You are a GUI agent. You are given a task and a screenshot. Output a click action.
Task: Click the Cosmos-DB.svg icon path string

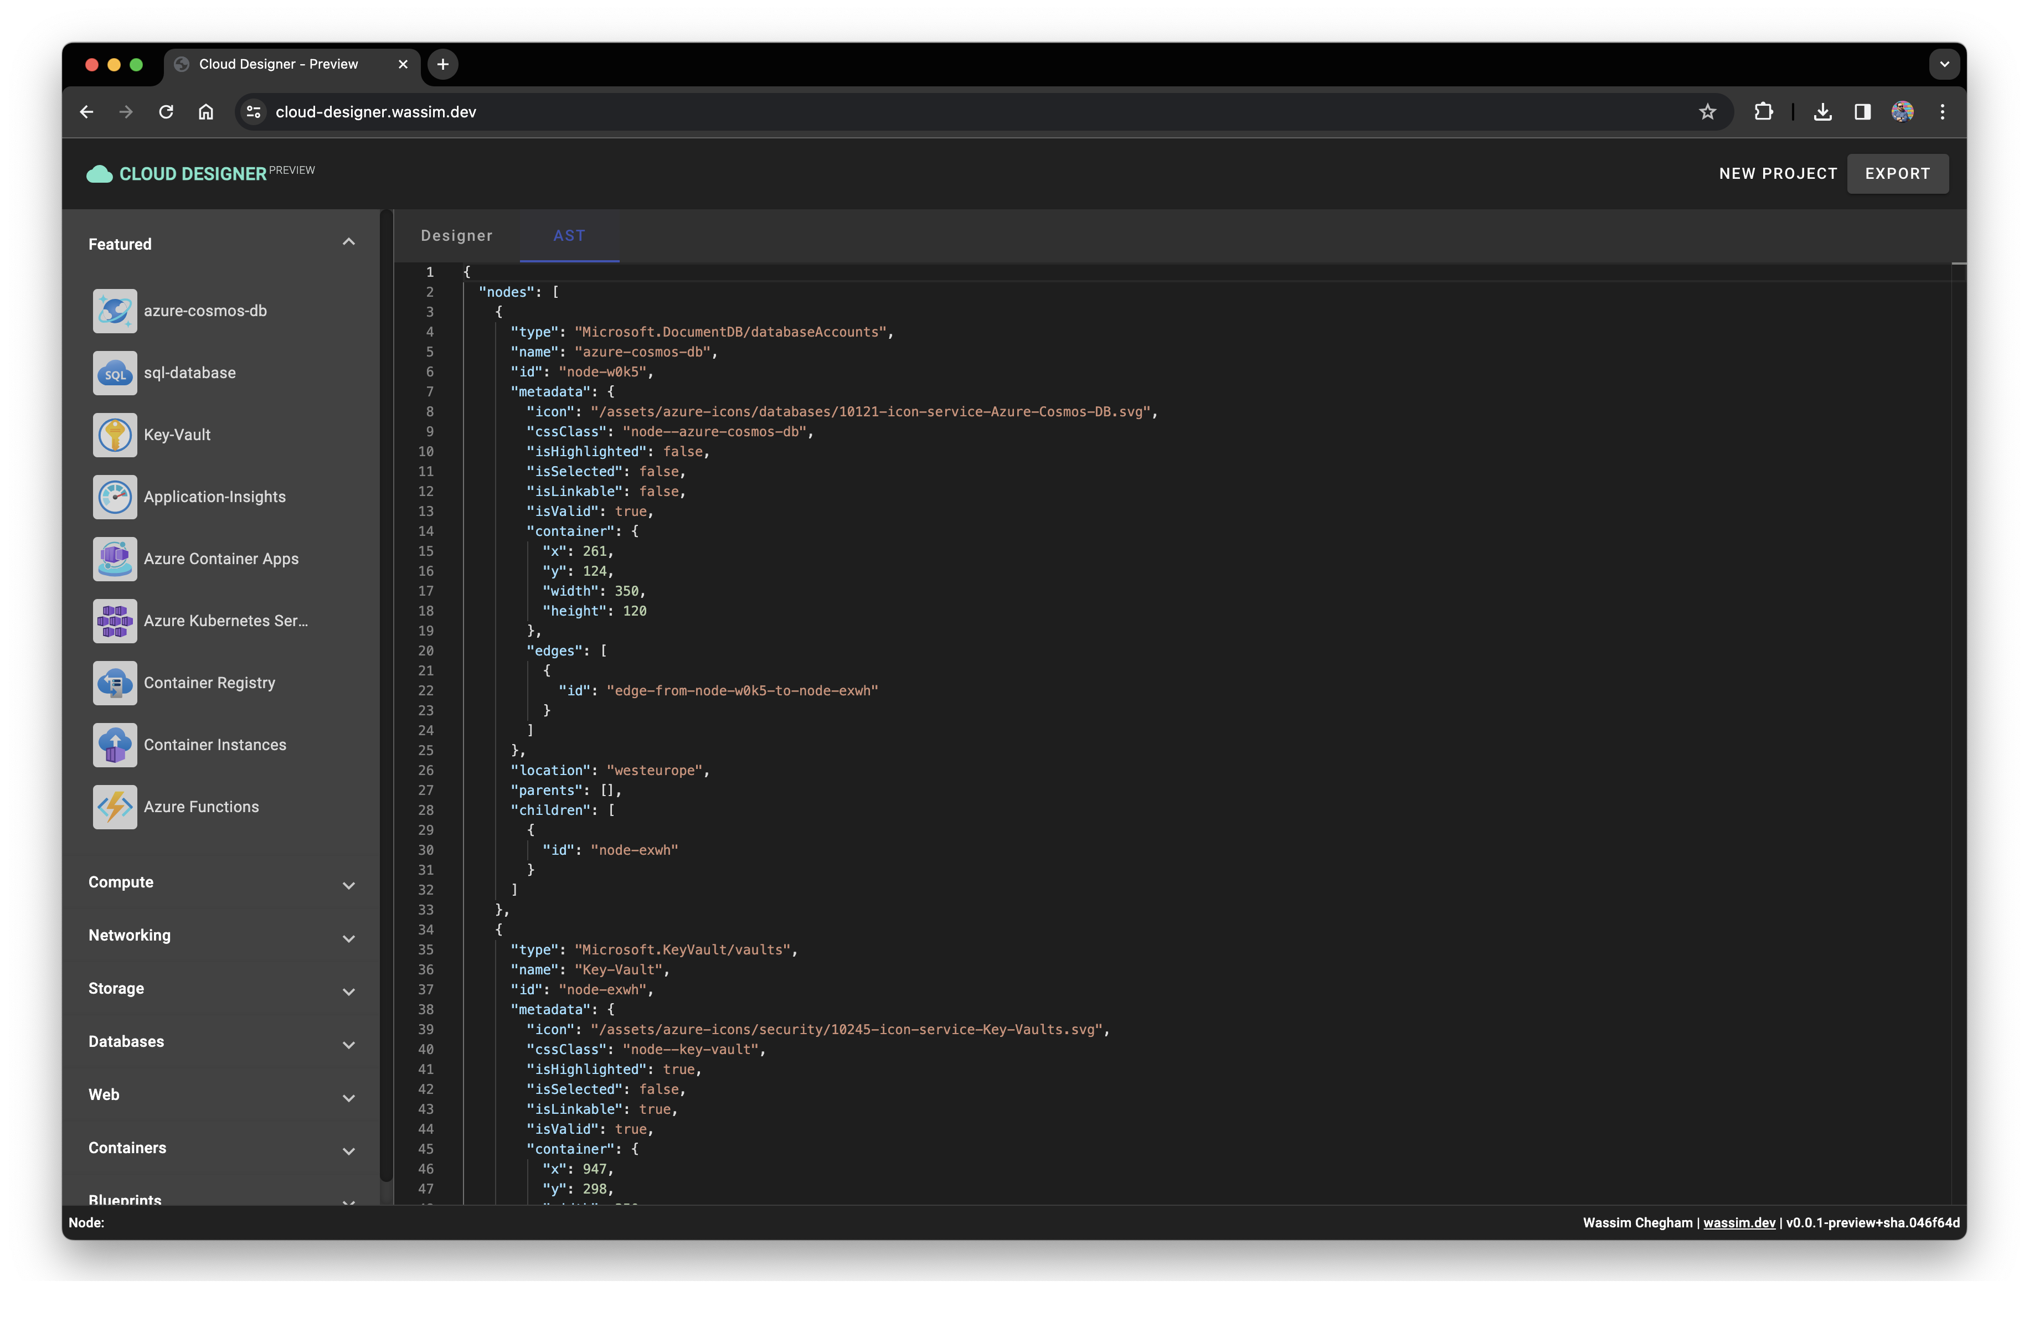tap(871, 412)
